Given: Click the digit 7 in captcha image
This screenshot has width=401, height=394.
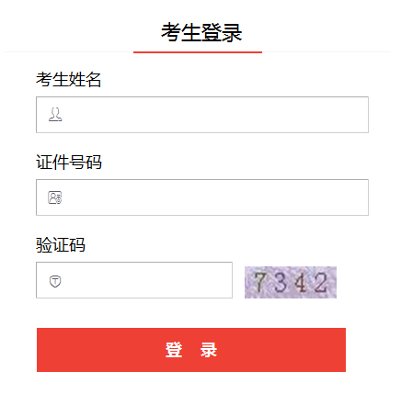Looking at the screenshot, I should coord(259,282).
